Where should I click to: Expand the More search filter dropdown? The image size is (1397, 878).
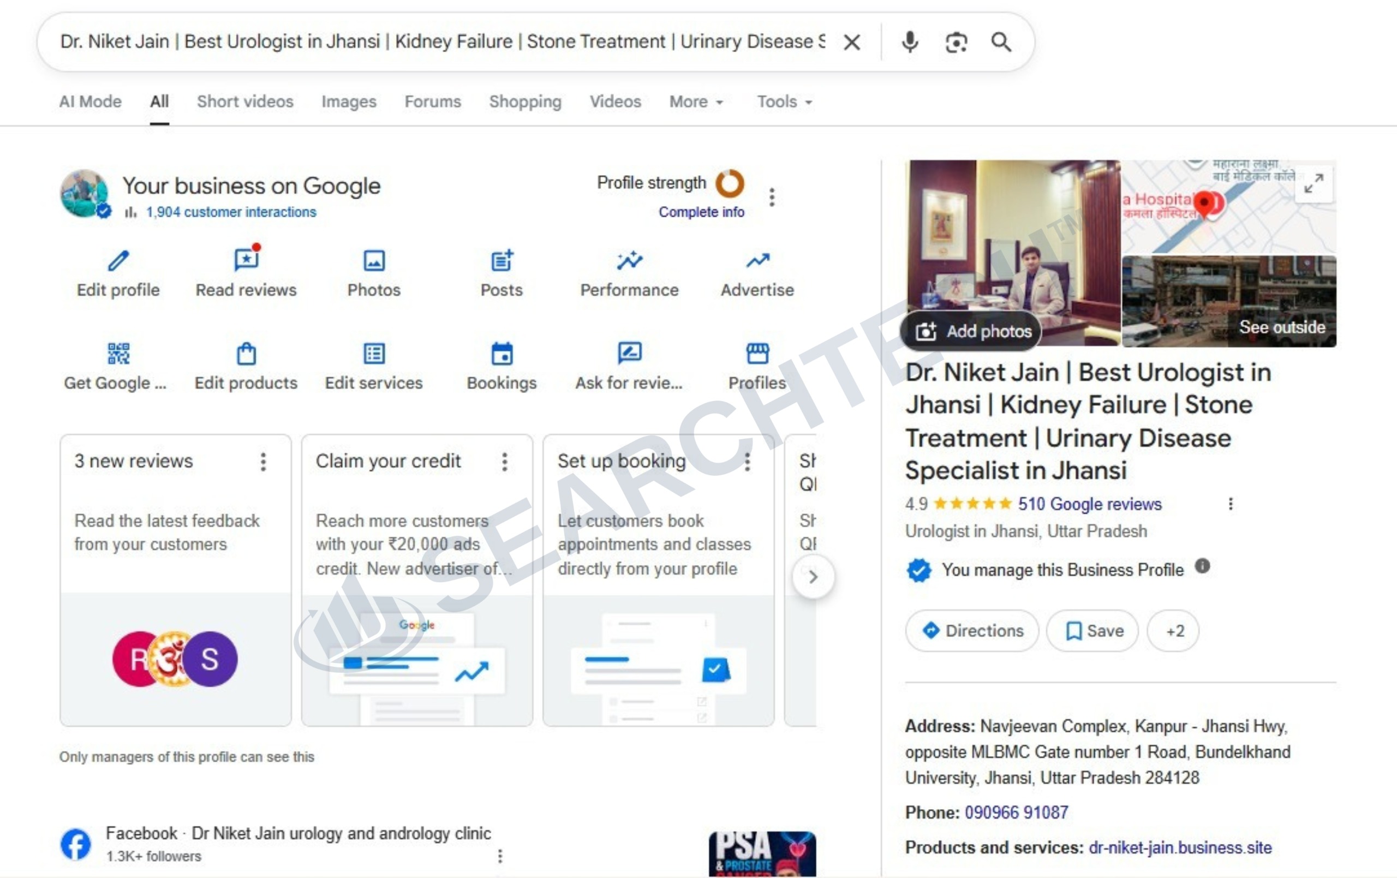tap(696, 101)
